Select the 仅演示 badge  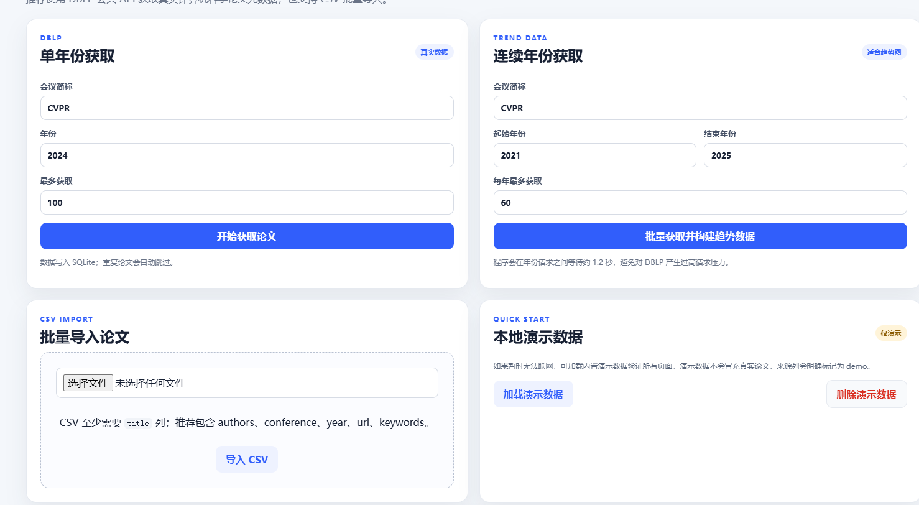tap(891, 333)
